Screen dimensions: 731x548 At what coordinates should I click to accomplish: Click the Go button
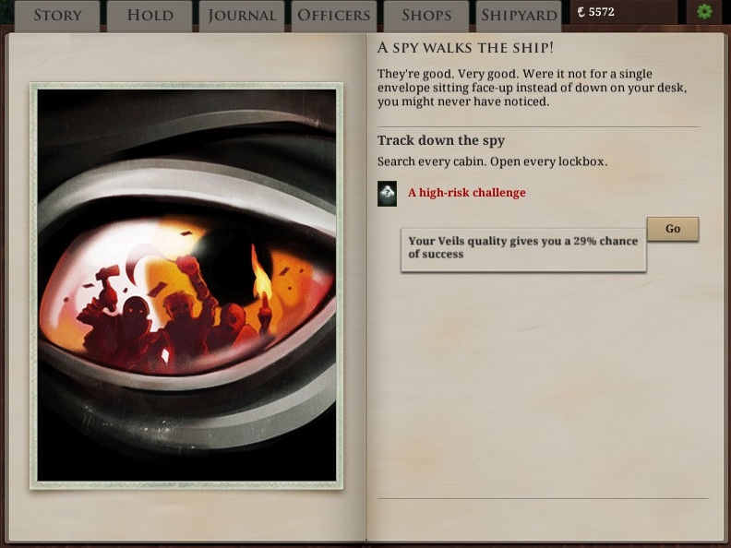point(673,229)
